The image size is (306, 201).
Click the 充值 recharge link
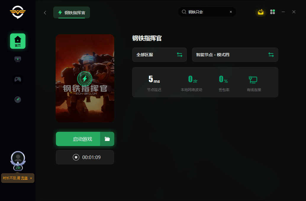(x=24, y=178)
